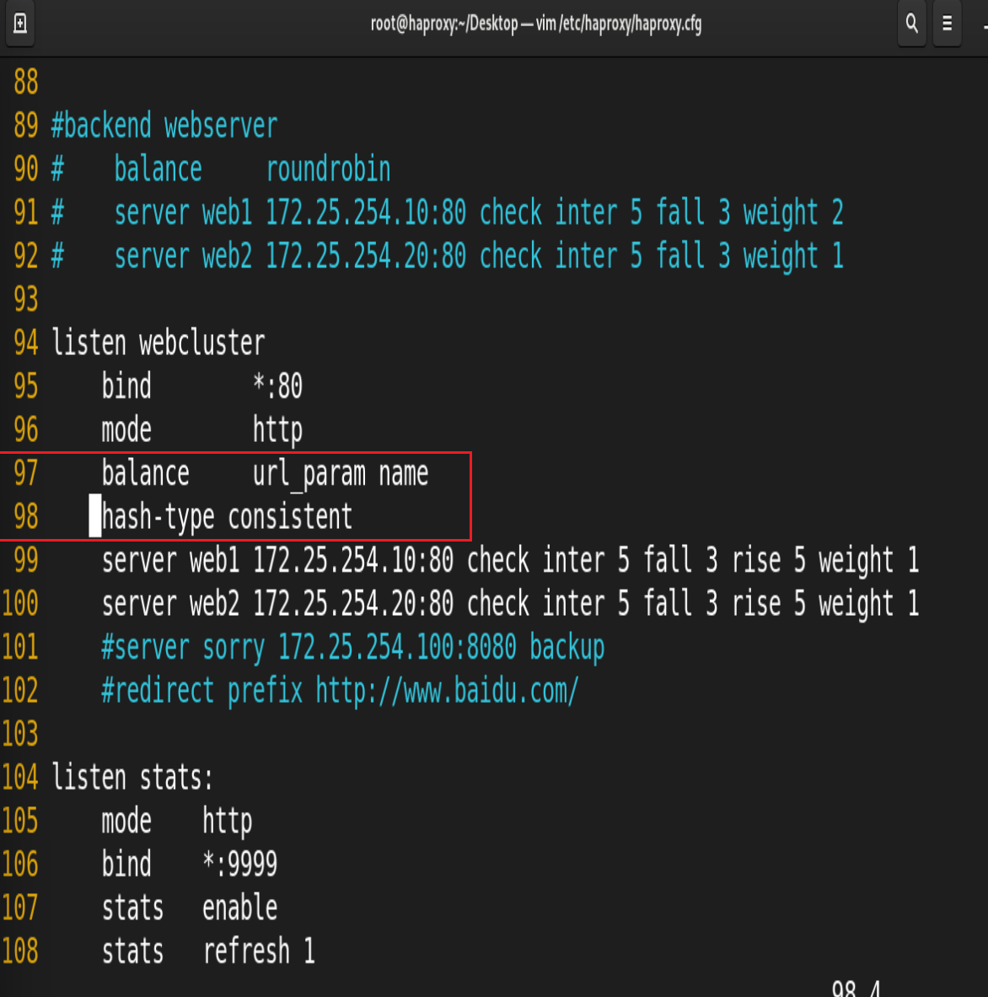
Task: Click 'refresh 1' on line 108
Action: pyautogui.click(x=259, y=951)
